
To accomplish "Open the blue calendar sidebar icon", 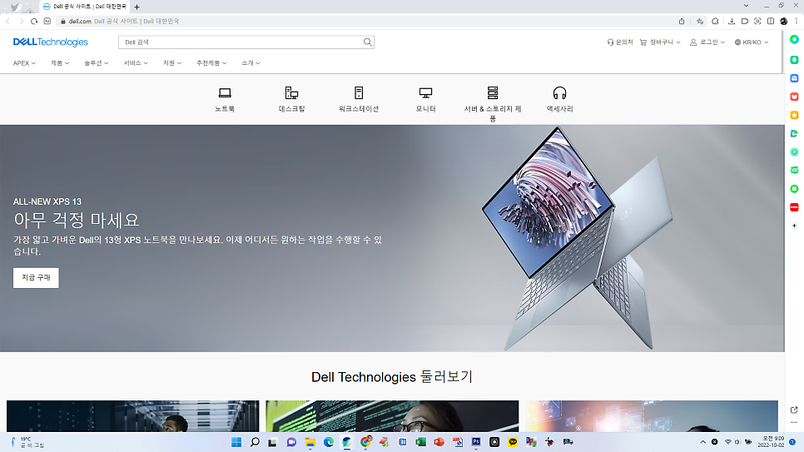I will click(x=794, y=78).
